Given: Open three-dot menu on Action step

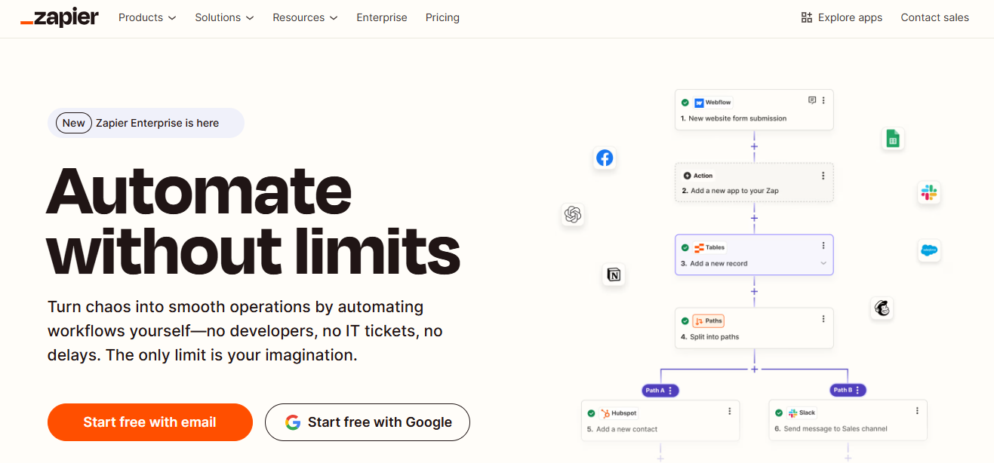Looking at the screenshot, I should [823, 176].
